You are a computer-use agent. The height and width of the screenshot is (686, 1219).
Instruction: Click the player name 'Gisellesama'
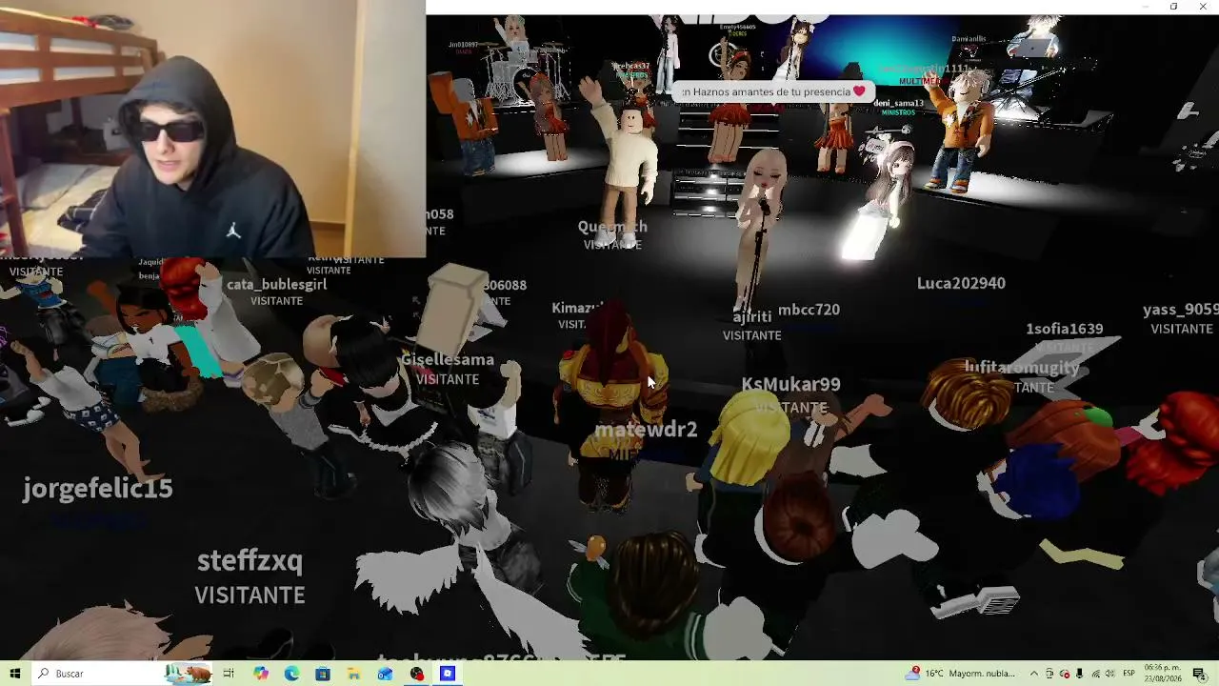pyautogui.click(x=448, y=359)
